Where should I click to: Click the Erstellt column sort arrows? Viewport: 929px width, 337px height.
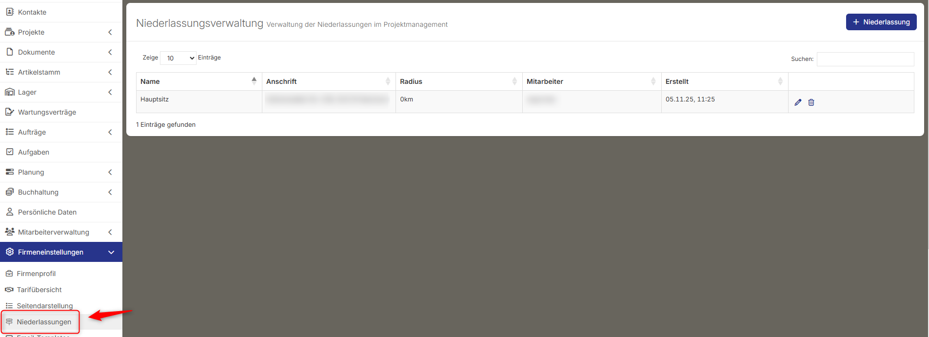point(780,81)
